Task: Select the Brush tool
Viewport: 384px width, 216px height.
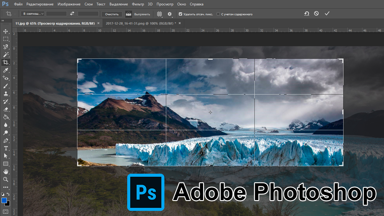Action: coord(6,86)
